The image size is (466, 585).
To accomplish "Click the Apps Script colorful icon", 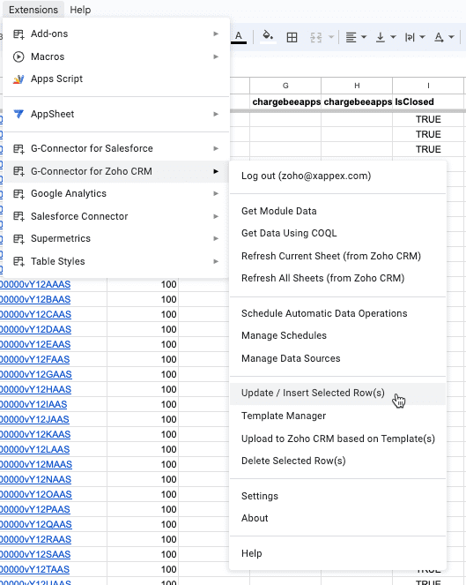I will 18,79.
